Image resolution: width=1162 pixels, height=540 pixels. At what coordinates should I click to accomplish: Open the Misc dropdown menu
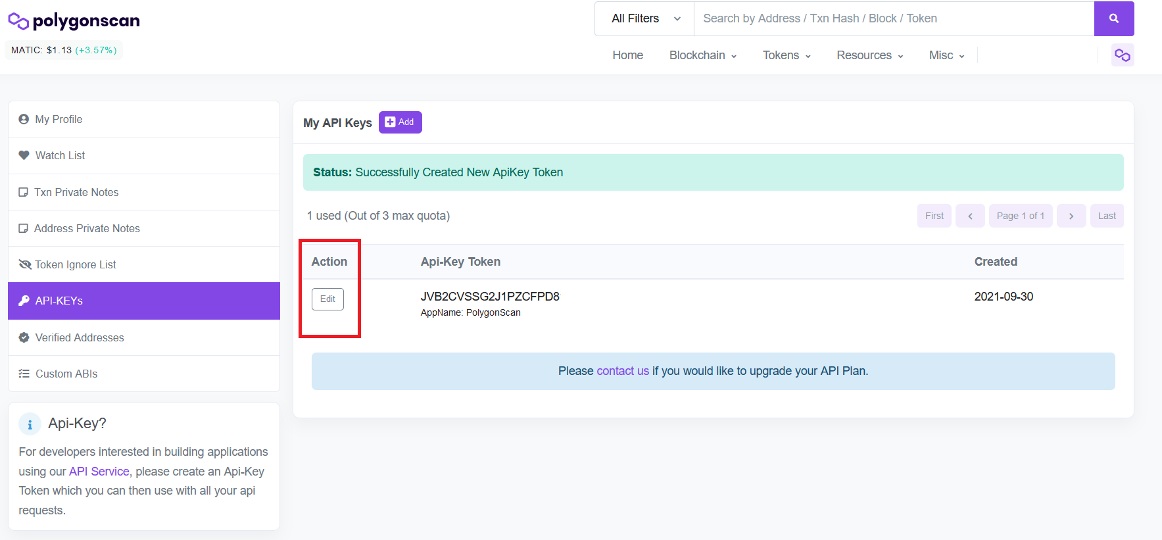(x=946, y=55)
